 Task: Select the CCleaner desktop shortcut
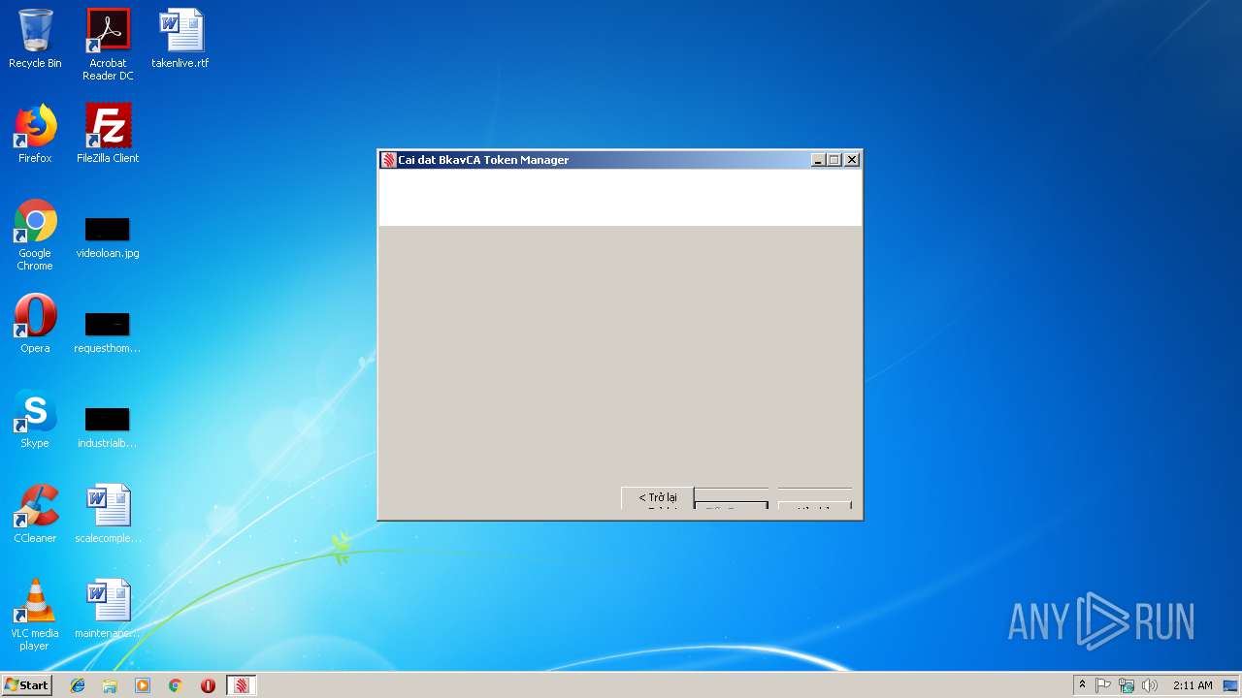coord(35,514)
